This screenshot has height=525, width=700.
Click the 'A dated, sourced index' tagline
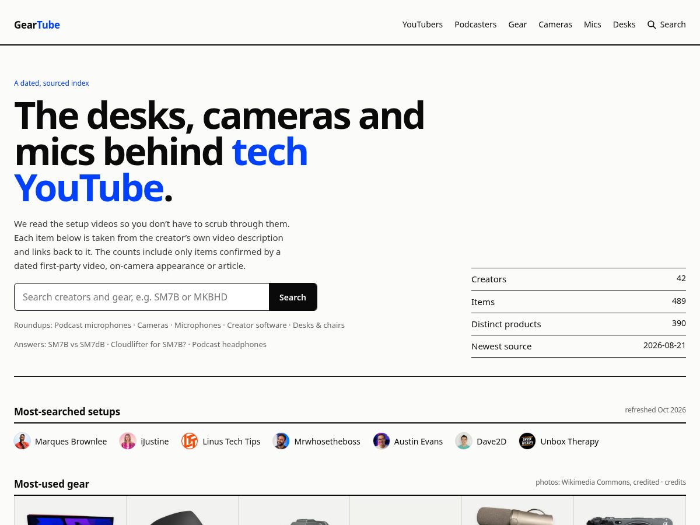pos(51,83)
